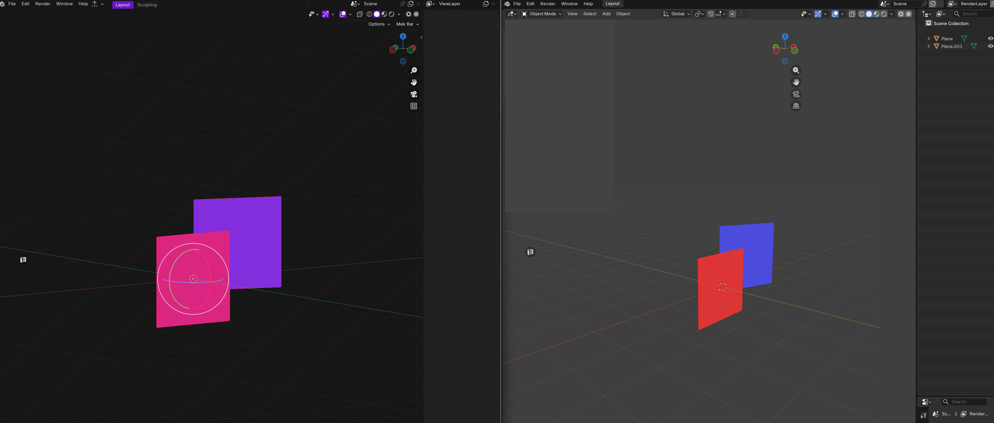Image resolution: width=994 pixels, height=423 pixels.
Task: Select rendered shading in left viewport header
Action: point(392,14)
